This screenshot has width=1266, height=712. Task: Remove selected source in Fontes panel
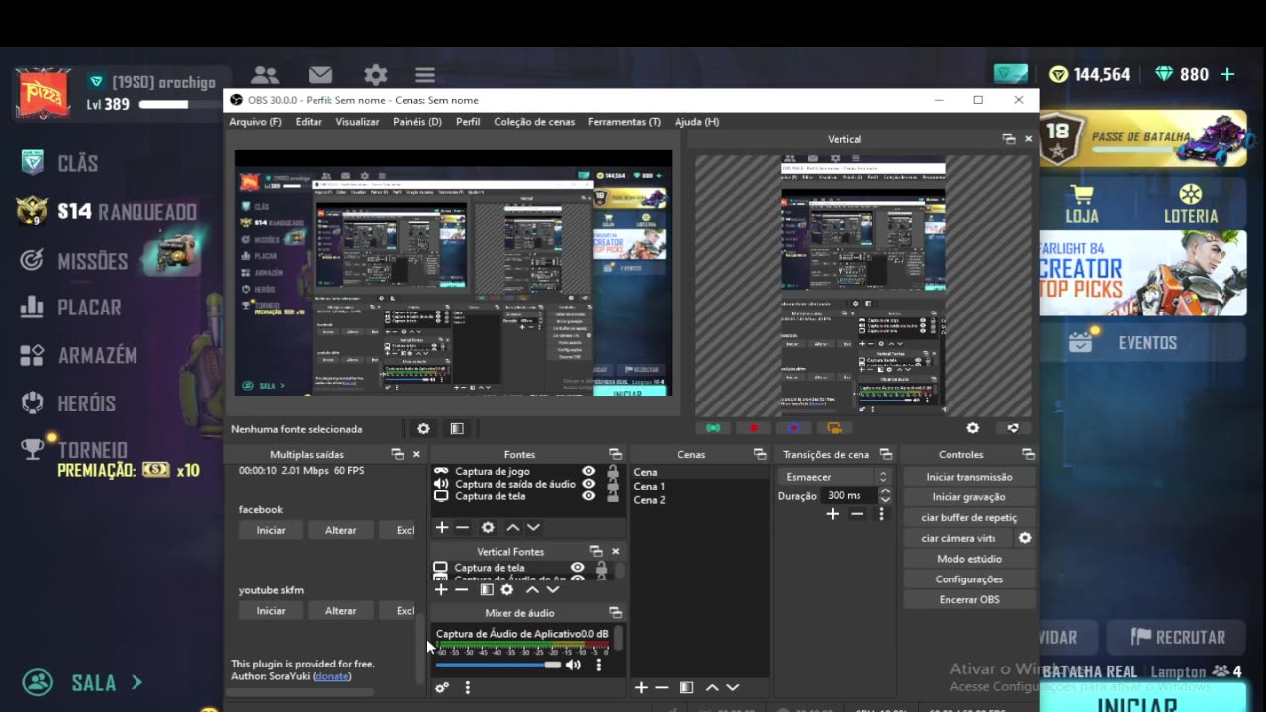tap(462, 528)
